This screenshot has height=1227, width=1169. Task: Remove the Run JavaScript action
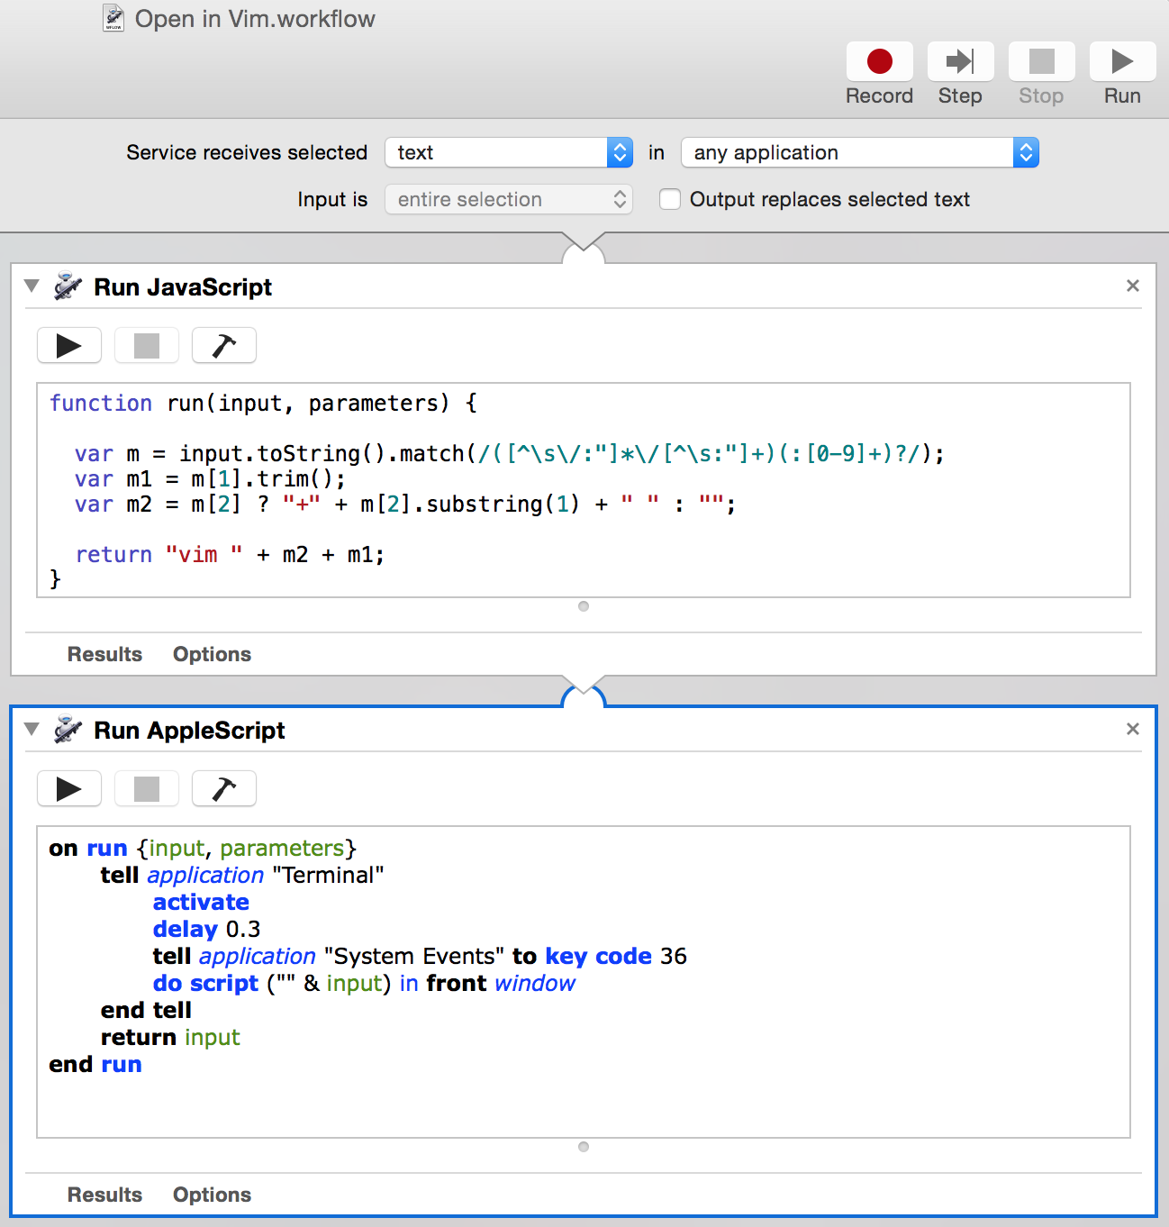click(1132, 286)
